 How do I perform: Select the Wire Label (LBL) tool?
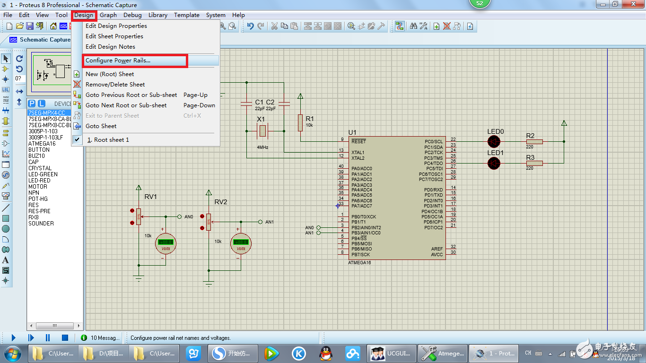6,89
